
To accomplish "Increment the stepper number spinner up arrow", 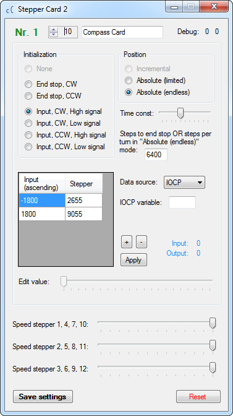I will (x=54, y=30).
